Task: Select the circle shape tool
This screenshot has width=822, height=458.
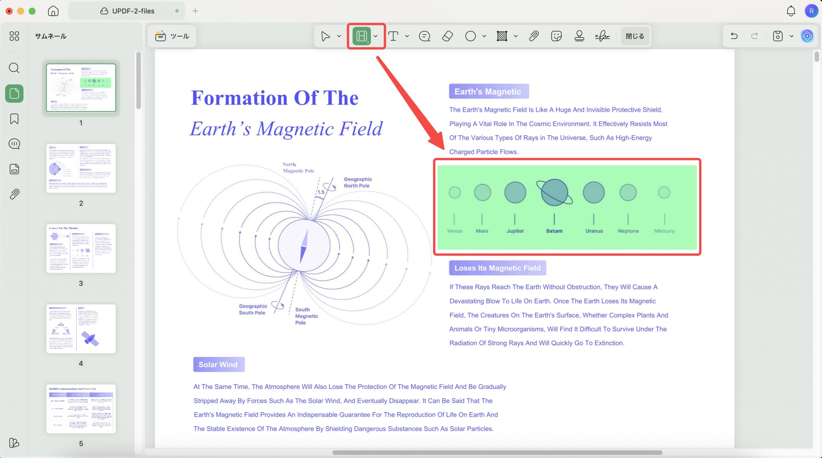Action: pyautogui.click(x=470, y=36)
